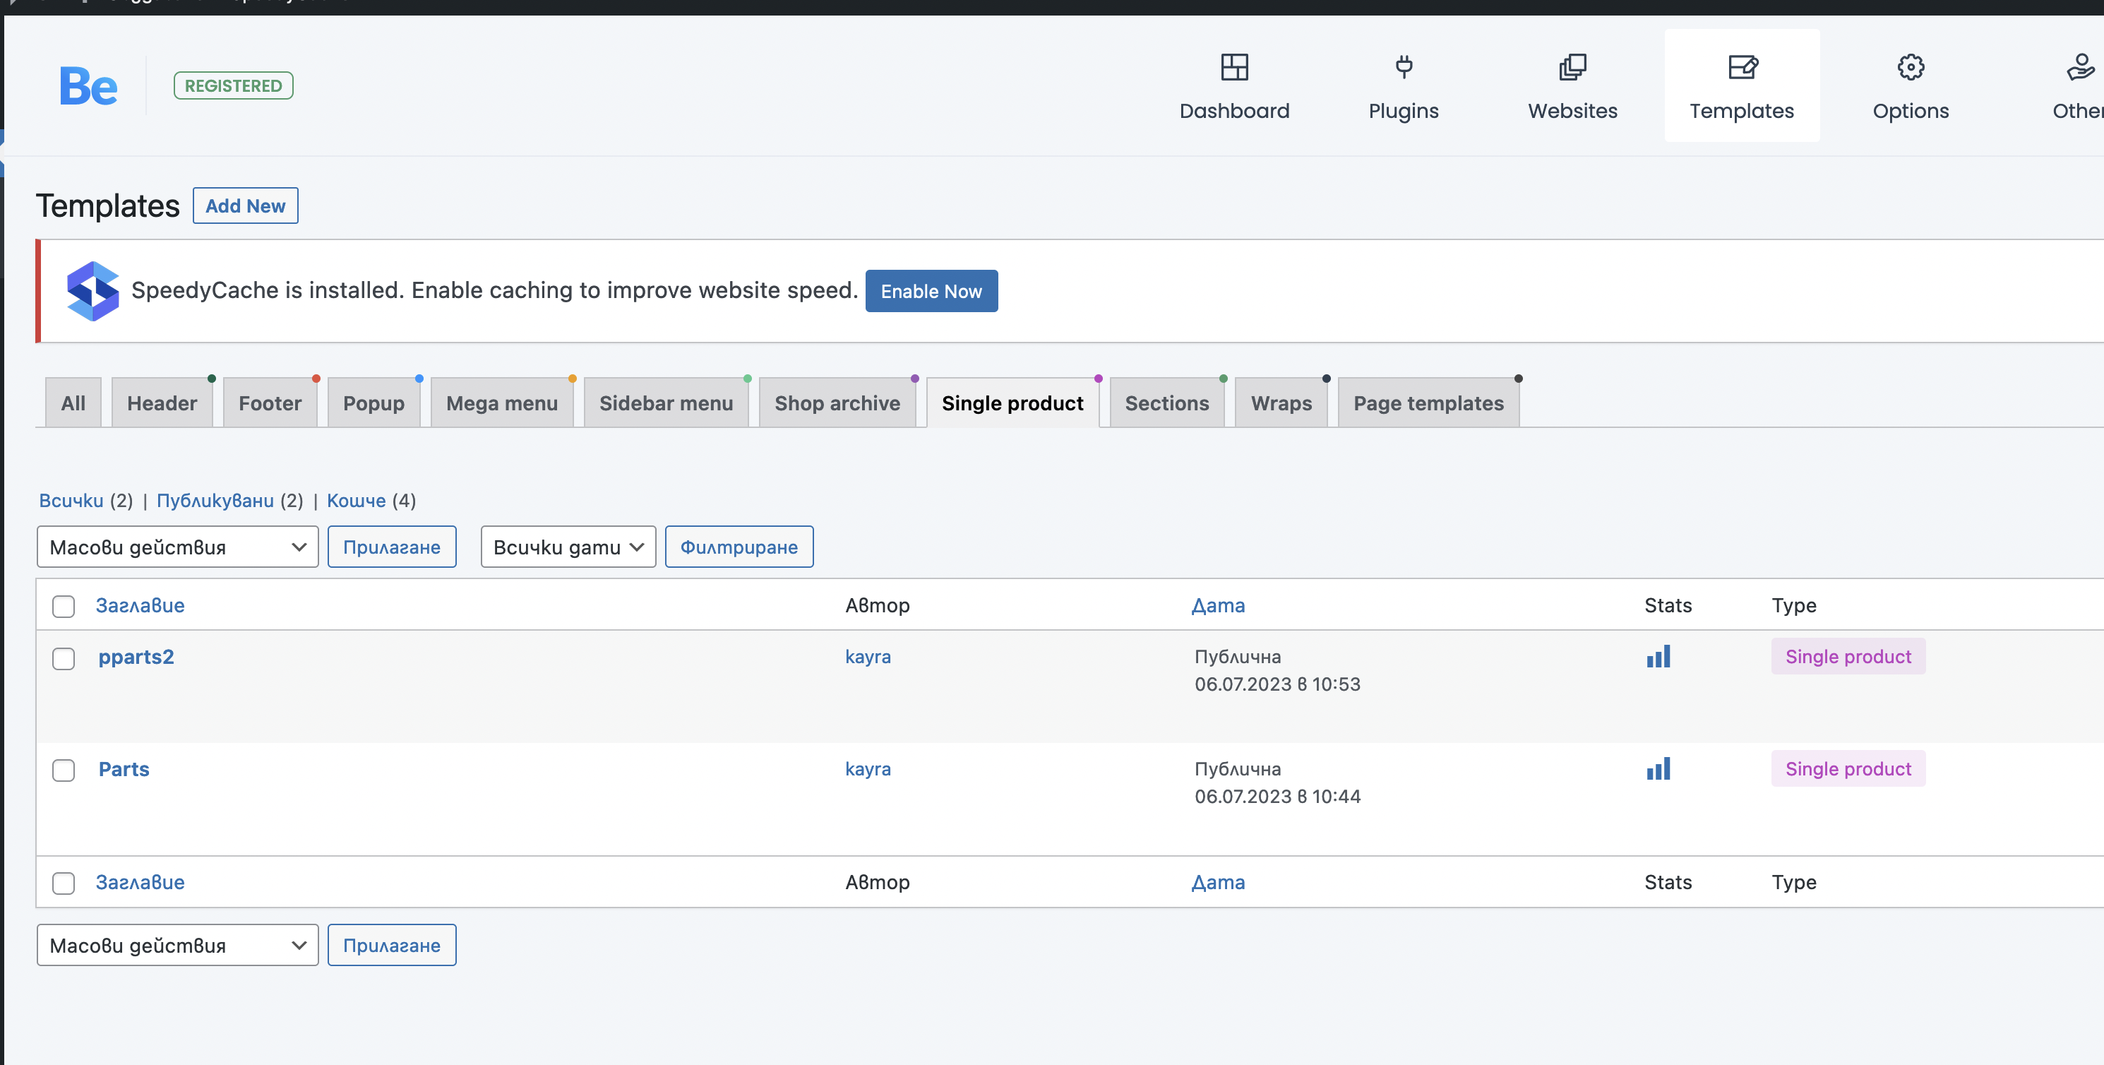Screen dimensions: 2104x1065
Task: Click the top Прилагане apply button
Action: tap(391, 547)
